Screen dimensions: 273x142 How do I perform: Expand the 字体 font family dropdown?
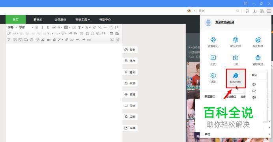tap(26, 28)
